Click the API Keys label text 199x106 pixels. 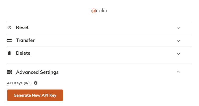click(15, 83)
